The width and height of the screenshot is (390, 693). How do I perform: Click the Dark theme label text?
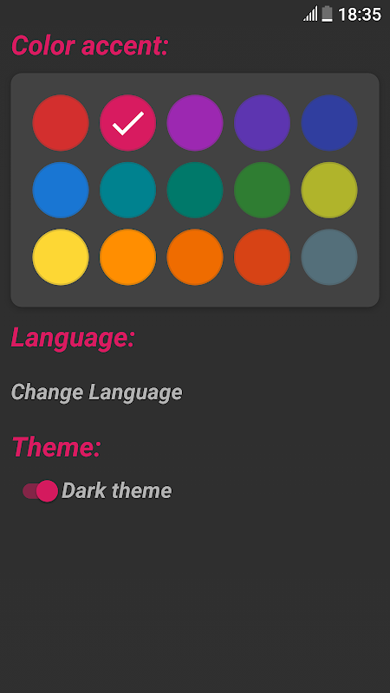[x=117, y=490]
